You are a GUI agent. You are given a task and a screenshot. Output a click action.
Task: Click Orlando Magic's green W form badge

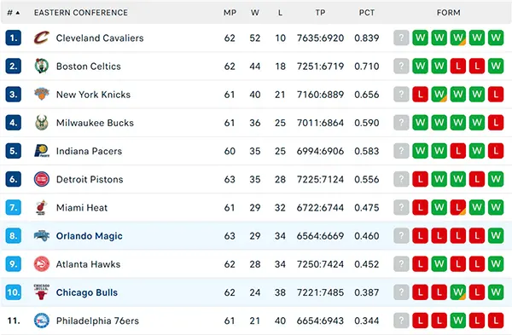coord(496,235)
